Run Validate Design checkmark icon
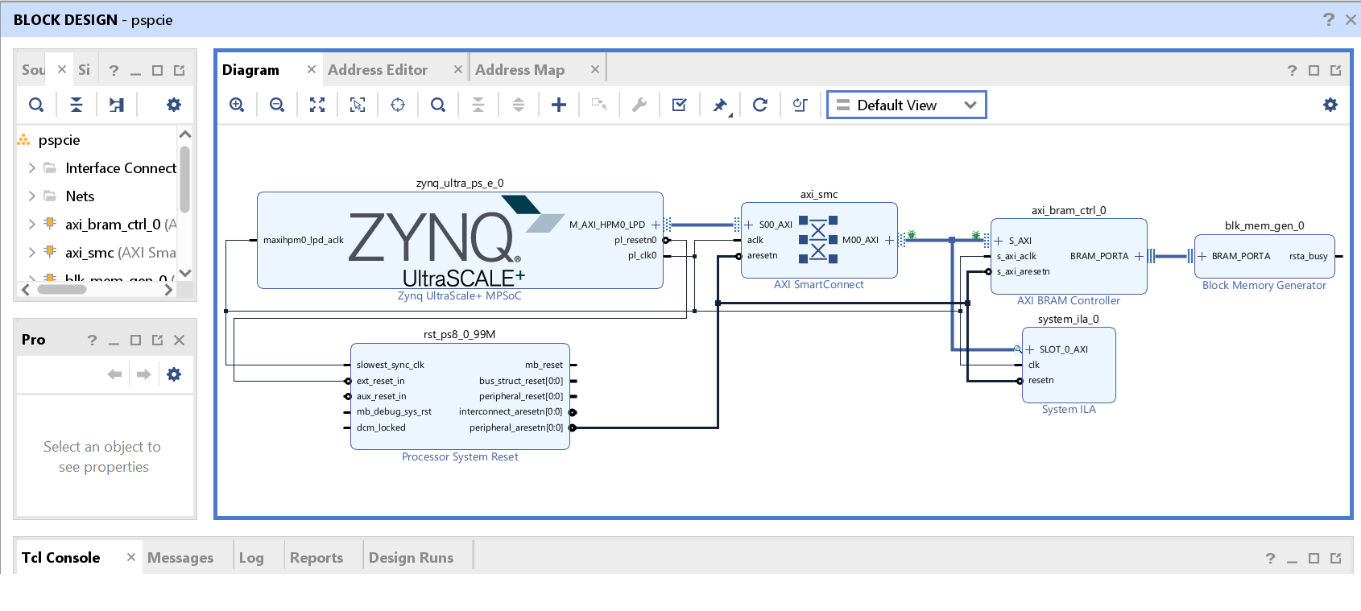The height and width of the screenshot is (611, 1361). (680, 105)
